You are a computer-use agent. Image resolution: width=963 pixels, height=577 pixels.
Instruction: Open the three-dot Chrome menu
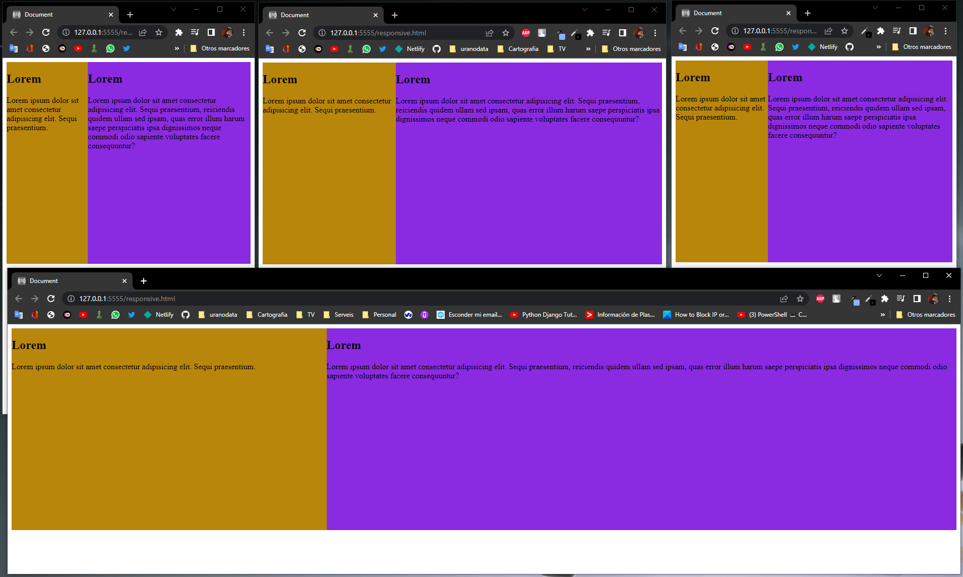coord(950,299)
